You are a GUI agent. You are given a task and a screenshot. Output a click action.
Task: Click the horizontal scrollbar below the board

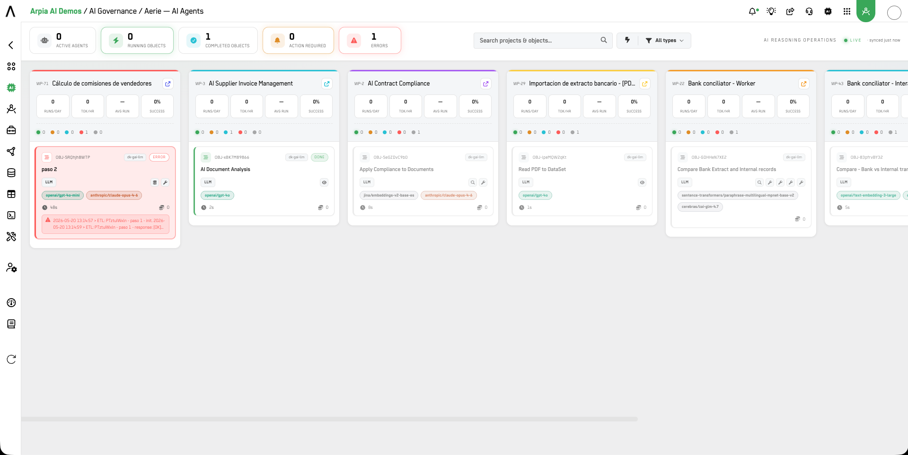[330, 419]
